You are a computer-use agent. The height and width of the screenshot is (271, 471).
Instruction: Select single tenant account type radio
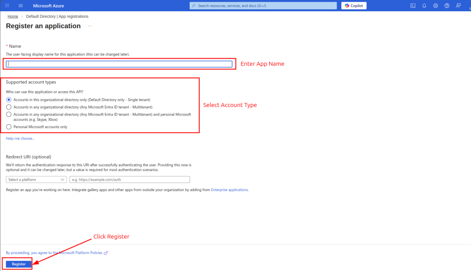click(x=9, y=99)
